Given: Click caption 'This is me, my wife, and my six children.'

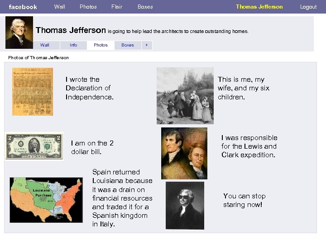Looking at the screenshot, I should pyautogui.click(x=244, y=88).
